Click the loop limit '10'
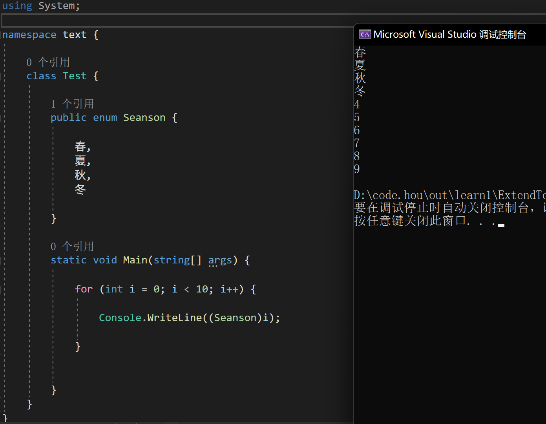The width and height of the screenshot is (546, 424). click(x=202, y=289)
